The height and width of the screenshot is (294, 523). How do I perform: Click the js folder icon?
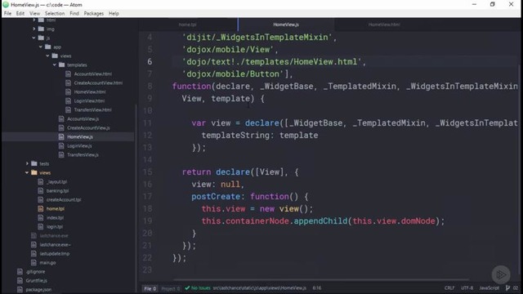[x=41, y=38]
